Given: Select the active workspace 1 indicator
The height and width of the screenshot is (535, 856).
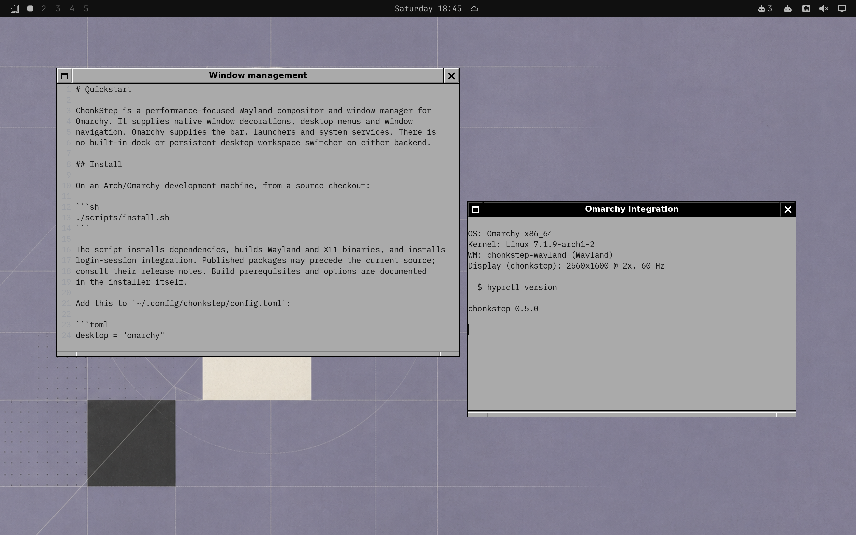Looking at the screenshot, I should (x=30, y=8).
